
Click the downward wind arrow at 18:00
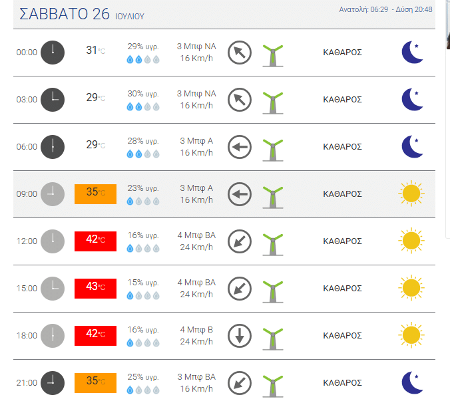coord(240,336)
